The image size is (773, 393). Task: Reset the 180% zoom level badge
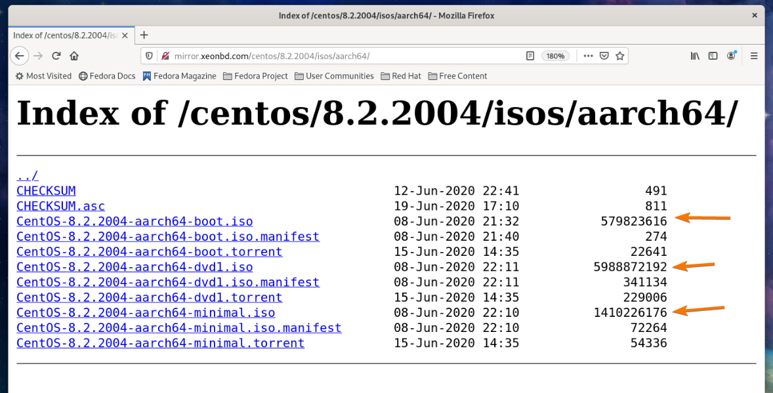(555, 56)
